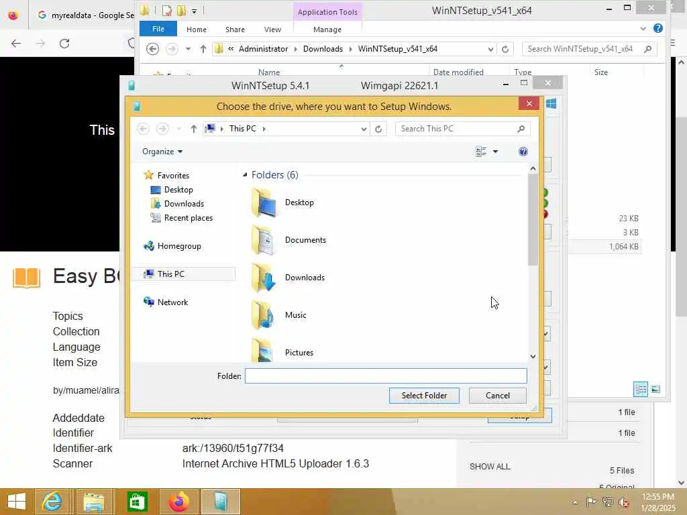Image resolution: width=687 pixels, height=515 pixels.
Task: Launch Internet Explorer from the taskbar
Action: (52, 502)
